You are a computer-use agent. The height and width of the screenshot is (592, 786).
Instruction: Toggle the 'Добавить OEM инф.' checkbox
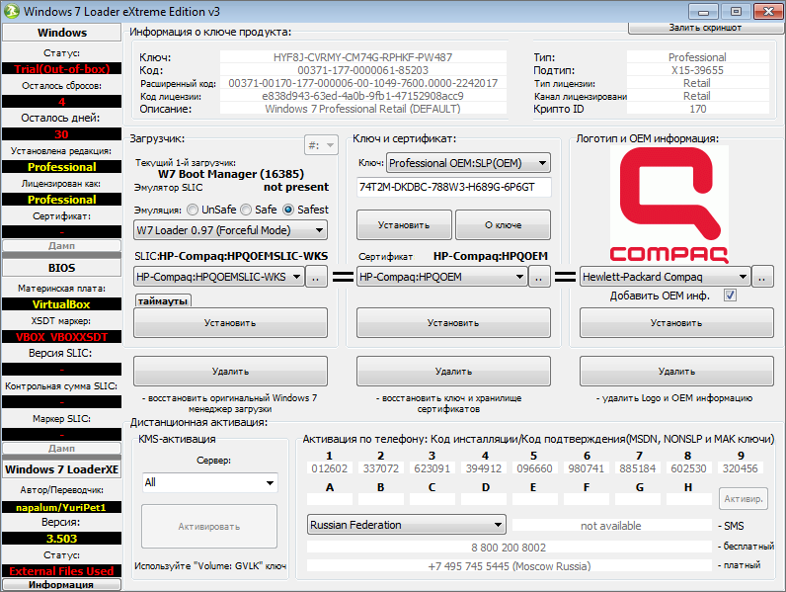[731, 295]
